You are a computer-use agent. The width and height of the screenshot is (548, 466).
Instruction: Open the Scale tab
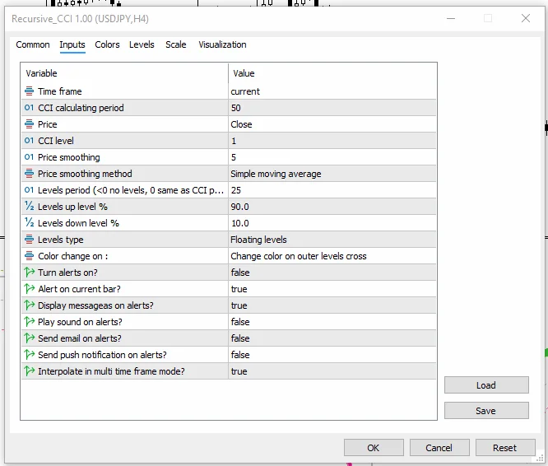(176, 44)
